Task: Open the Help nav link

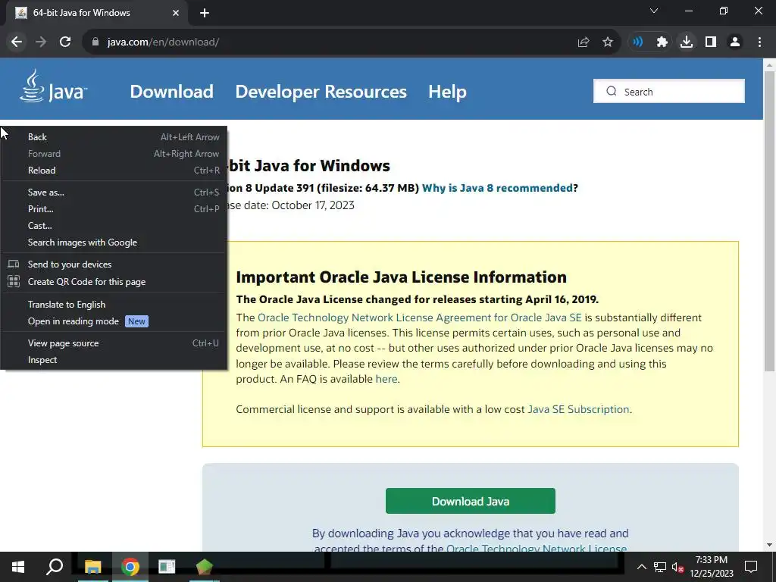Action: pyautogui.click(x=447, y=92)
